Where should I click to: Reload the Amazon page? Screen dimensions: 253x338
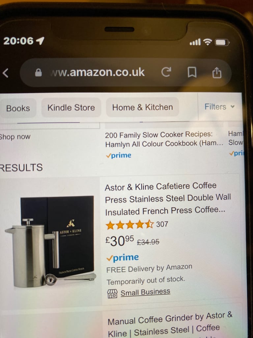pyautogui.click(x=166, y=72)
